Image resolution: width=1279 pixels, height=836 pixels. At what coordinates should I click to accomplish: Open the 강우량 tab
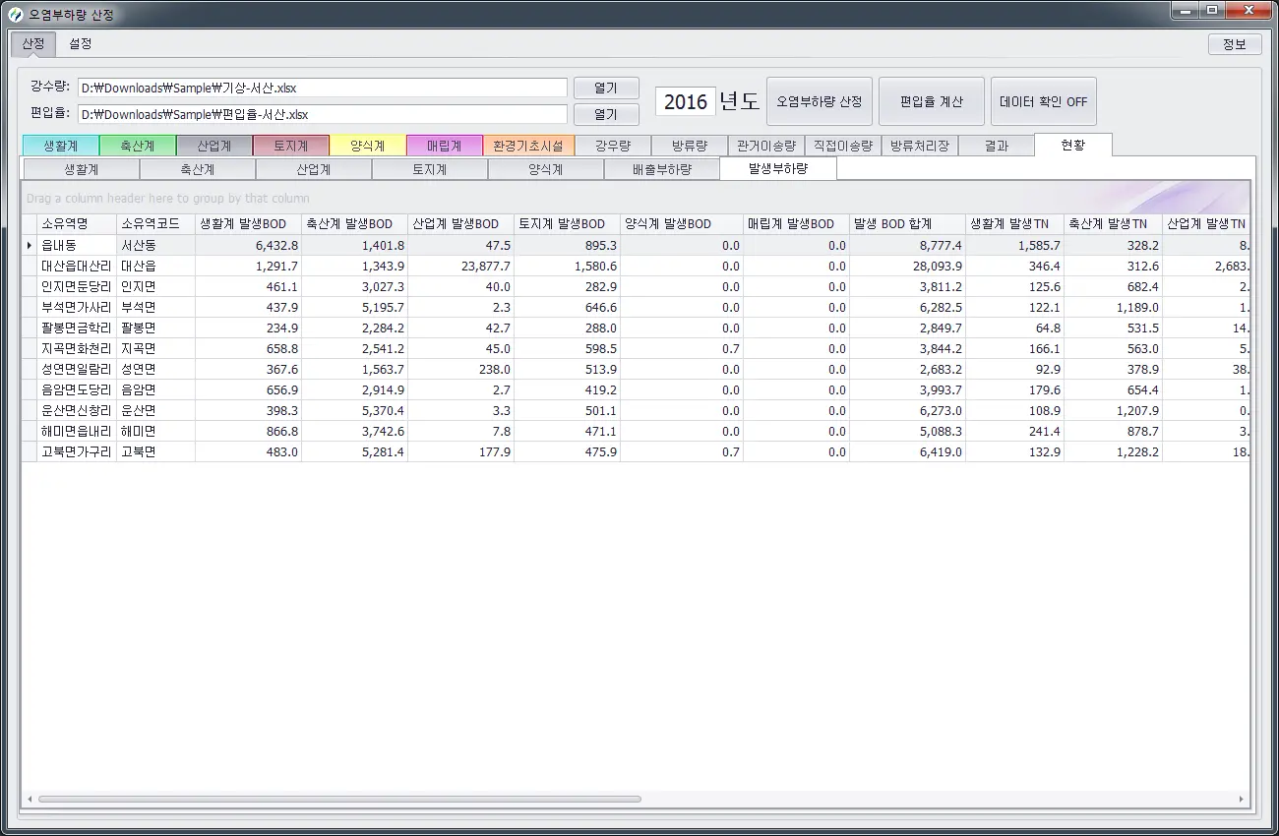(614, 146)
